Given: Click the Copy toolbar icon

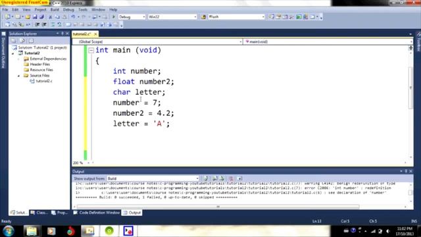Looking at the screenshot, I should coord(57,17).
